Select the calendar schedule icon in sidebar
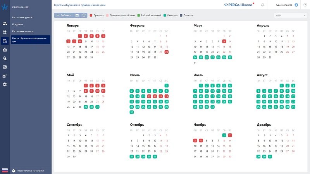 (x=5, y=41)
